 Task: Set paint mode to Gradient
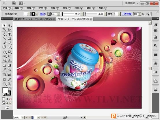(x=7, y=99)
